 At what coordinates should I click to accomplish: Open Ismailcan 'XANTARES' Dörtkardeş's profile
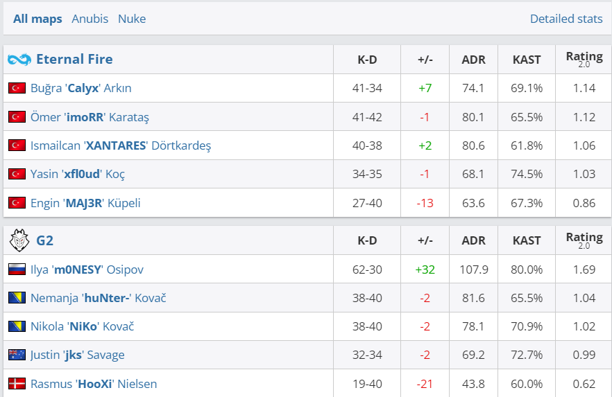coord(120,146)
